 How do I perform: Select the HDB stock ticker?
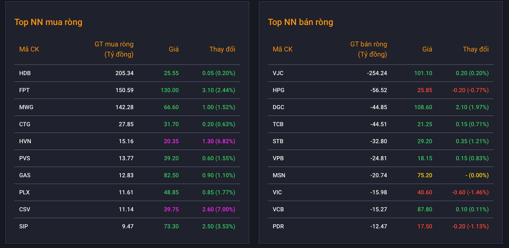[x=25, y=73]
